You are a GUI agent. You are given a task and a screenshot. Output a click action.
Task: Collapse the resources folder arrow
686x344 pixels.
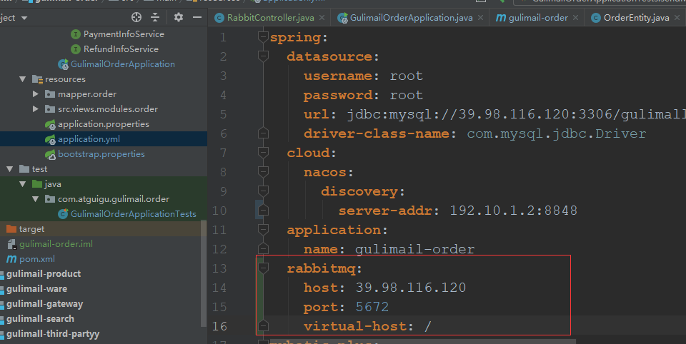click(22, 79)
